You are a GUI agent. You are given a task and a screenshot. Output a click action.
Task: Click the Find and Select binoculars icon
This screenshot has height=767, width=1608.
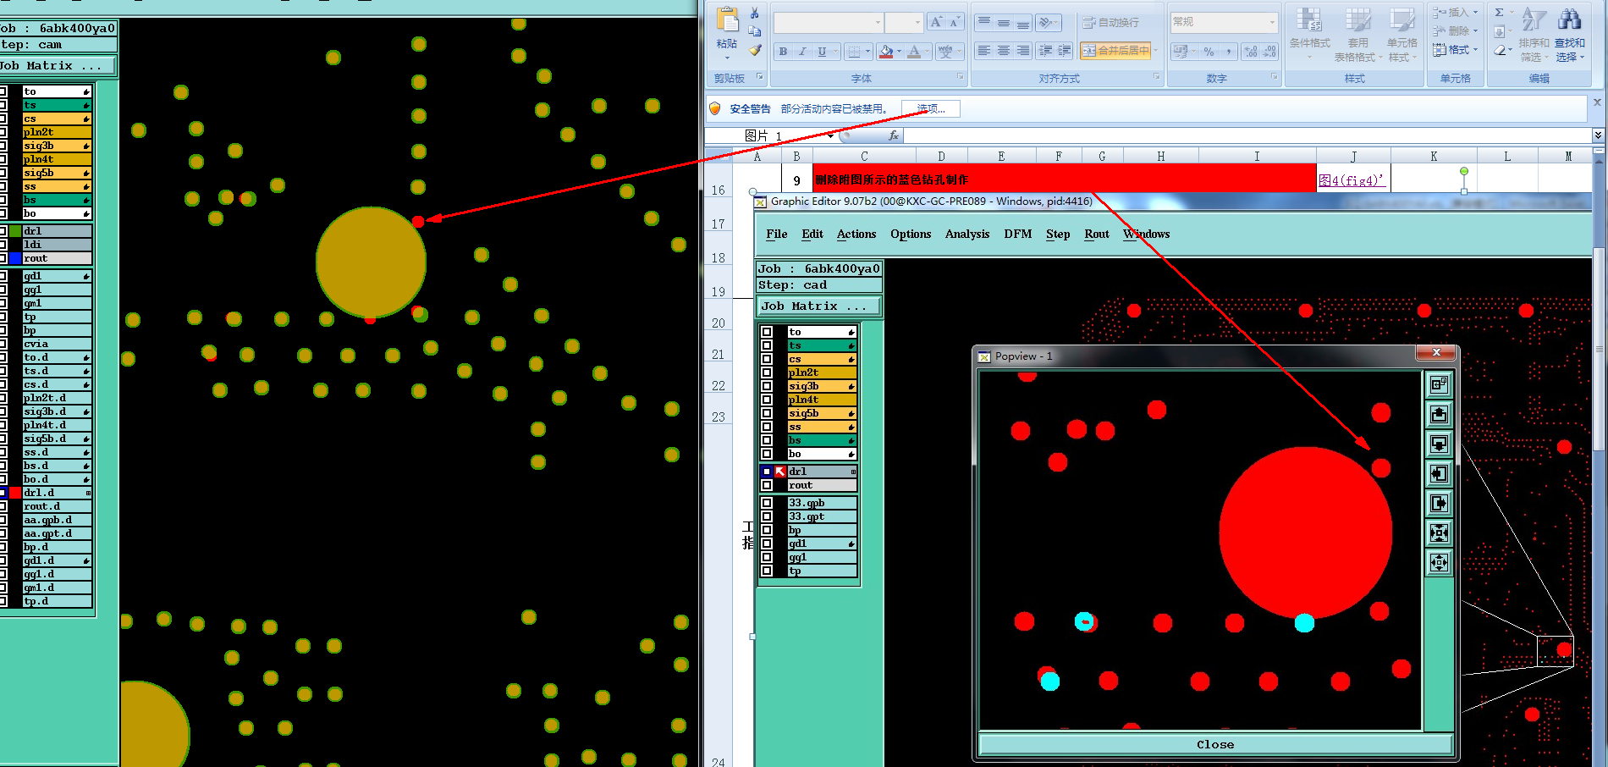[x=1570, y=20]
